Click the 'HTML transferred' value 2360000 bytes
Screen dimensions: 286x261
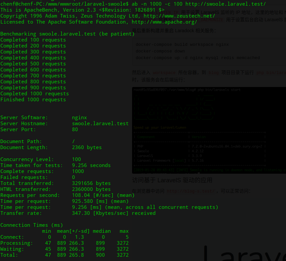pos(91,190)
